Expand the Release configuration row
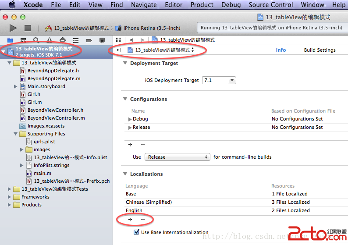 click(x=130, y=128)
